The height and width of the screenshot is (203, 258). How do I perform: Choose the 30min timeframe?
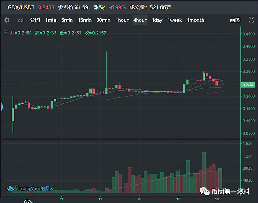point(103,20)
